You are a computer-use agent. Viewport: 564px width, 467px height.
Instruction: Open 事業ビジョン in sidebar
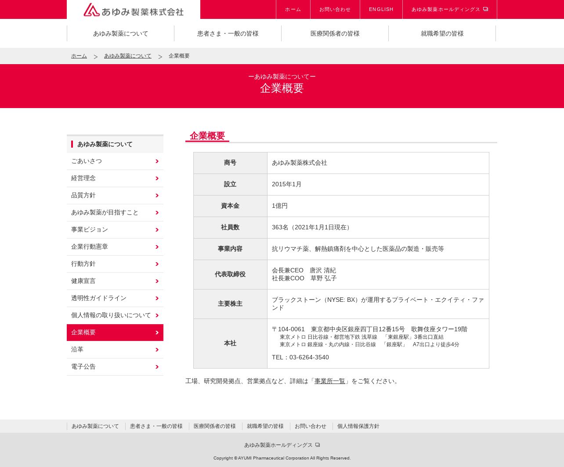tap(115, 230)
